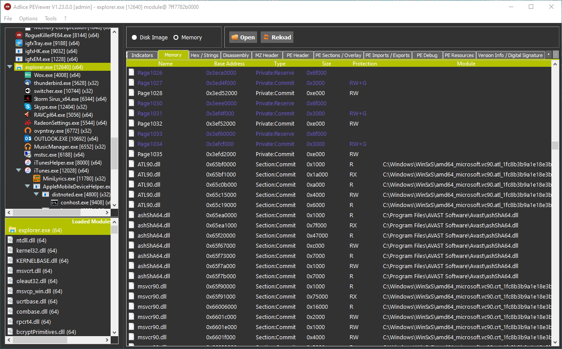Select the Memory radio button
Viewport: 562px width, 349px height.
176,38
